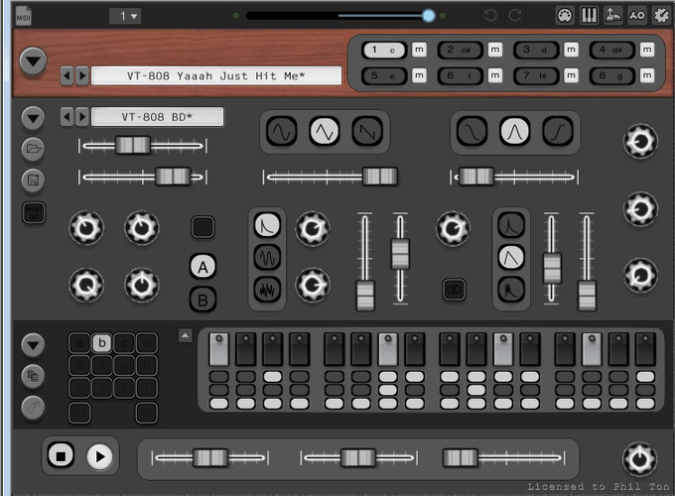
Task: Mute pad 6 with m button
Action: [x=495, y=75]
